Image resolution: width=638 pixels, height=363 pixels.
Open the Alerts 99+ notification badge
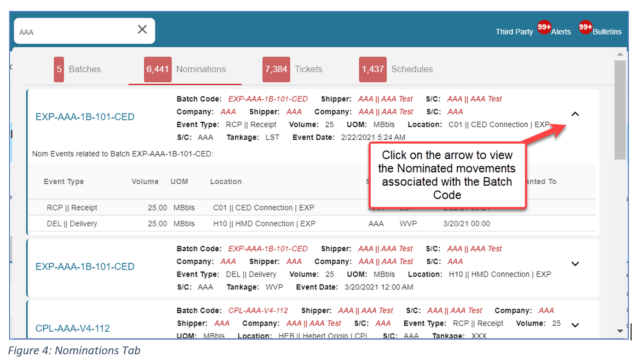(x=544, y=28)
